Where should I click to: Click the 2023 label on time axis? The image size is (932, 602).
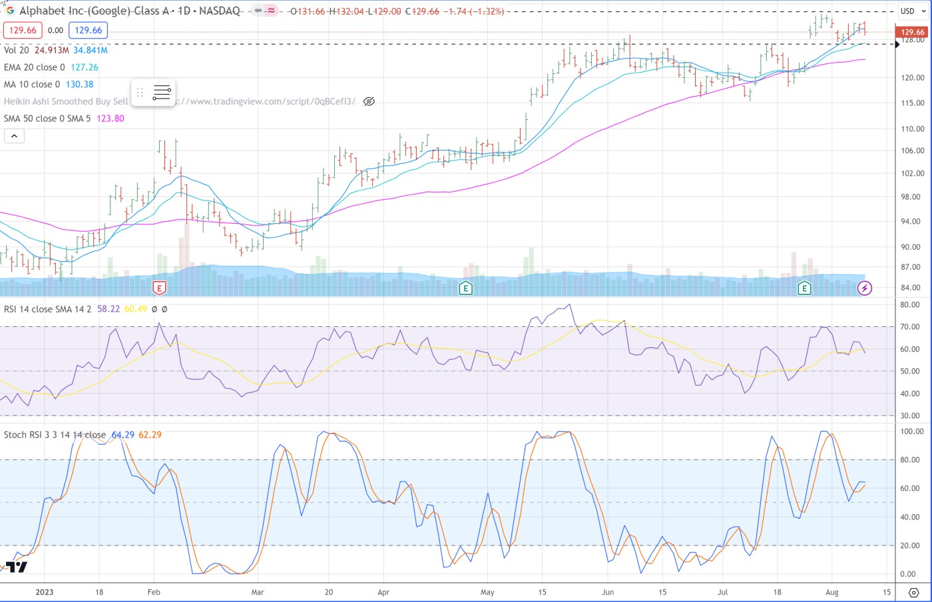(45, 592)
